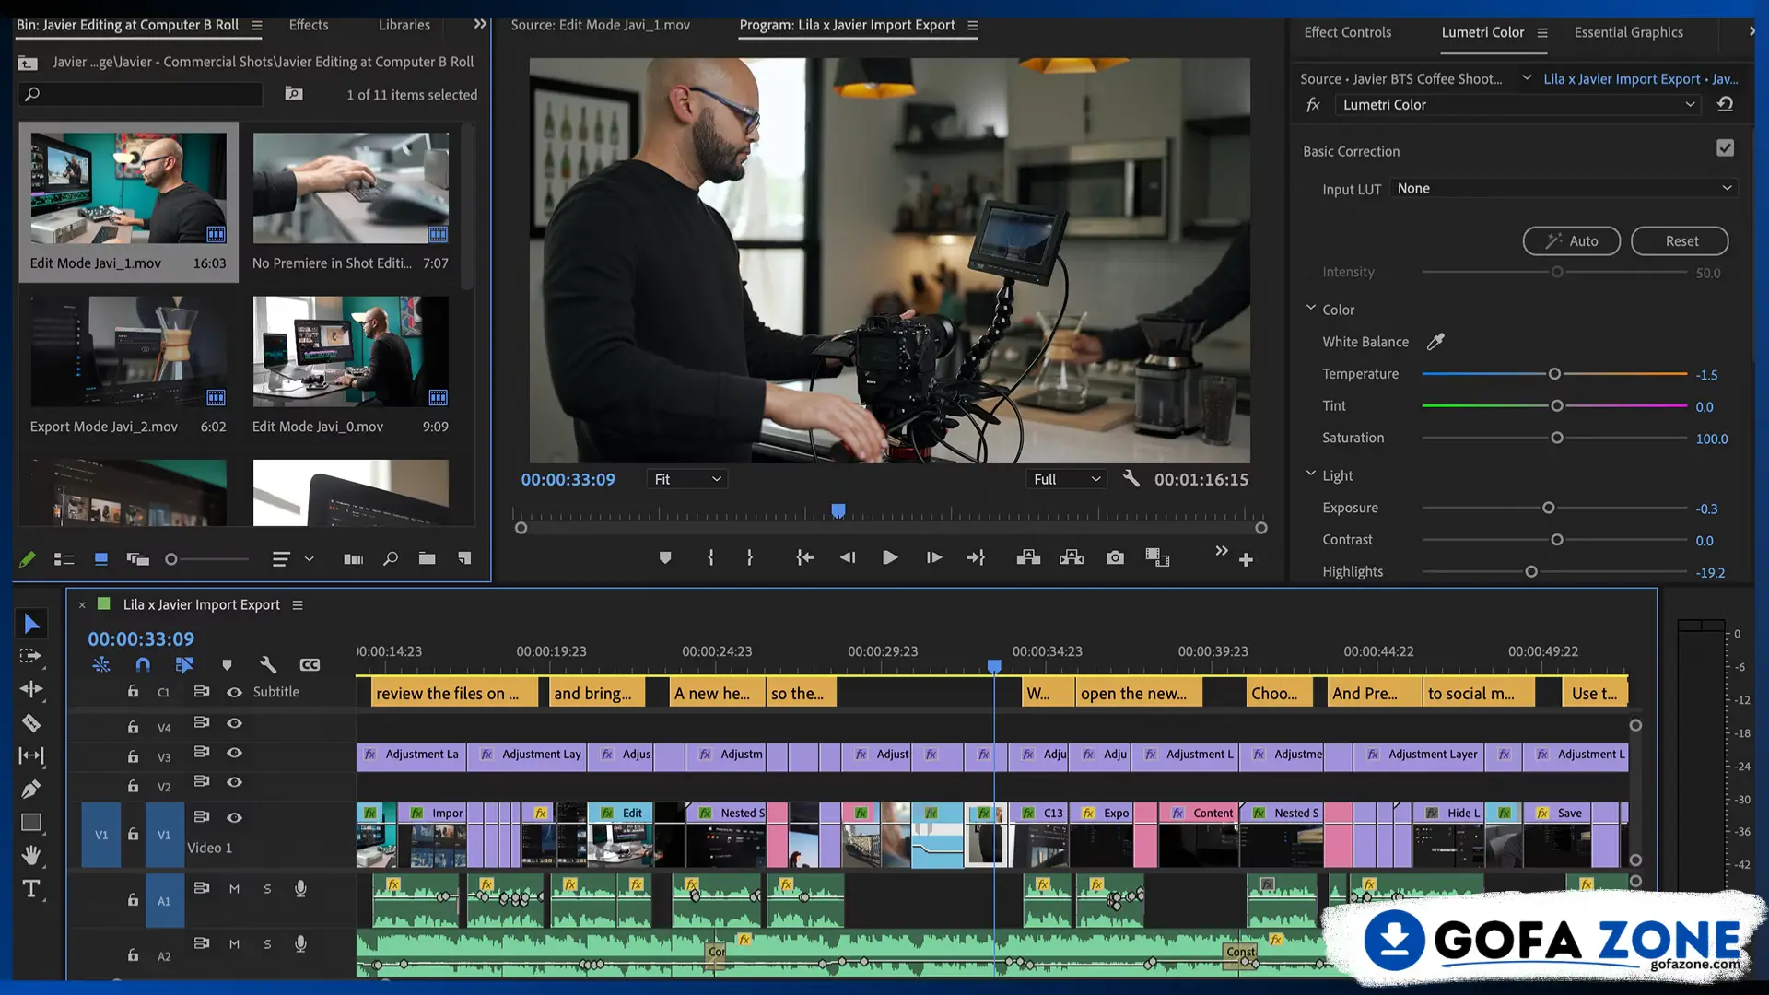Toggle visibility of Subtitle track
Viewport: 1769px width, 995px height.
pyautogui.click(x=234, y=692)
